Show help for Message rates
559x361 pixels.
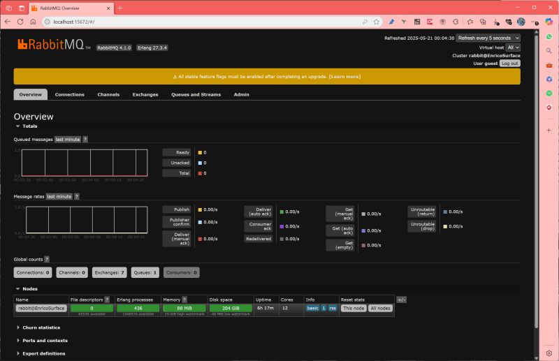(x=77, y=196)
